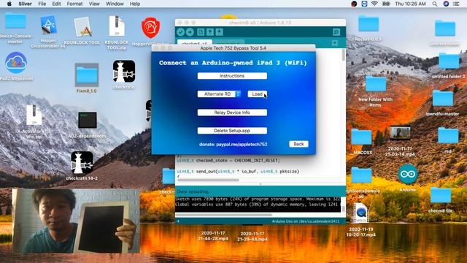Select the ADZ-dependences terminal file icon
The width and height of the screenshot is (467, 263).
tap(88, 120)
